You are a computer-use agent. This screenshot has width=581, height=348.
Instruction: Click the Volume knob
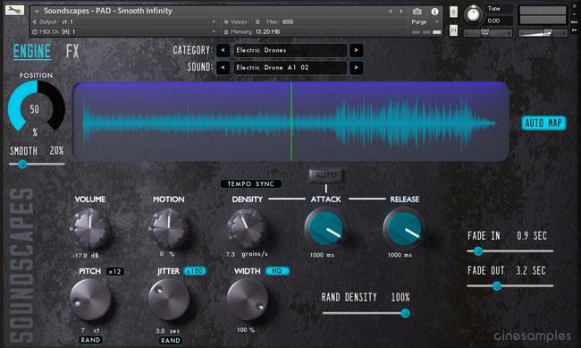(x=89, y=228)
